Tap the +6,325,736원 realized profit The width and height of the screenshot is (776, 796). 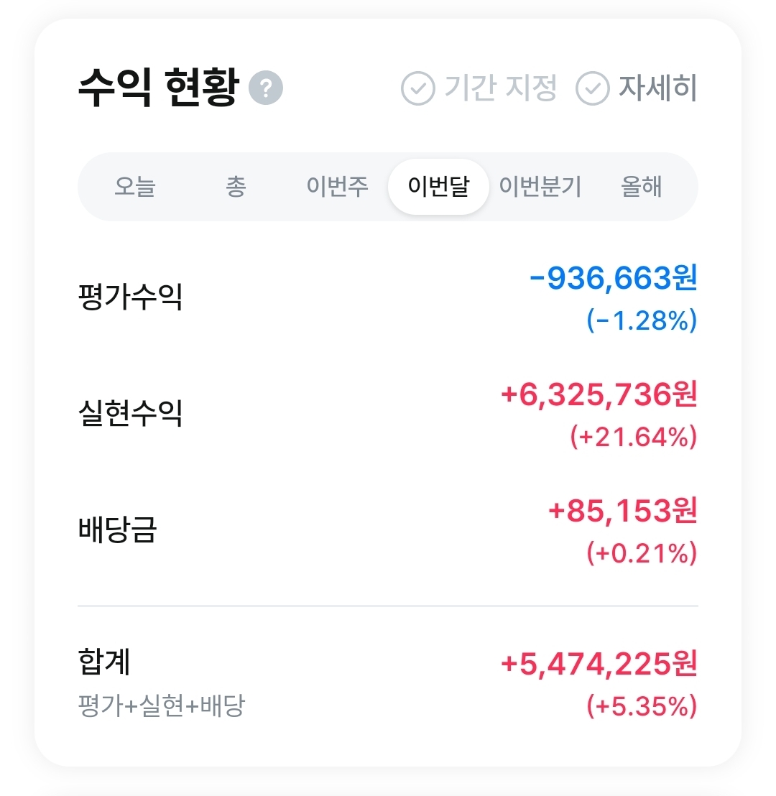[599, 395]
